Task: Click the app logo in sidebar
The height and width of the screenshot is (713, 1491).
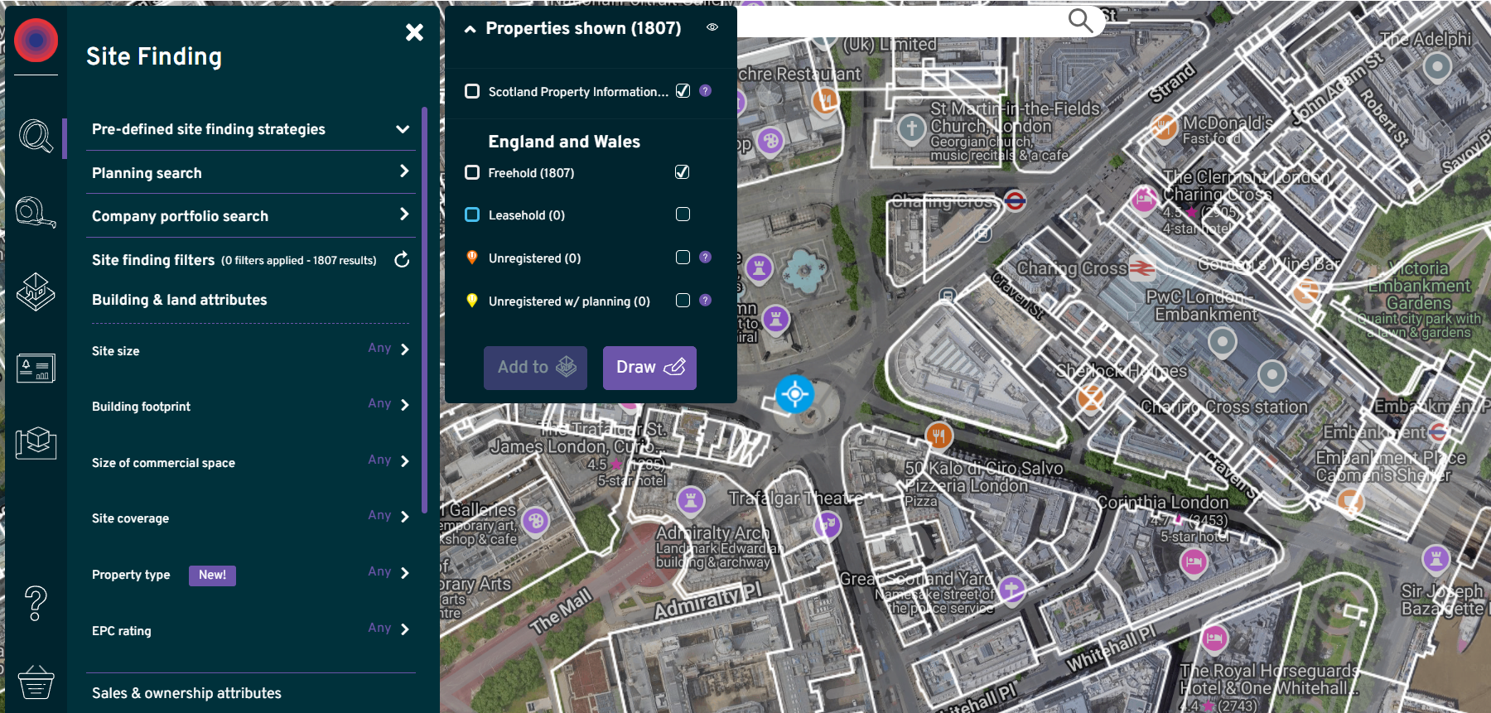Action: [x=36, y=40]
